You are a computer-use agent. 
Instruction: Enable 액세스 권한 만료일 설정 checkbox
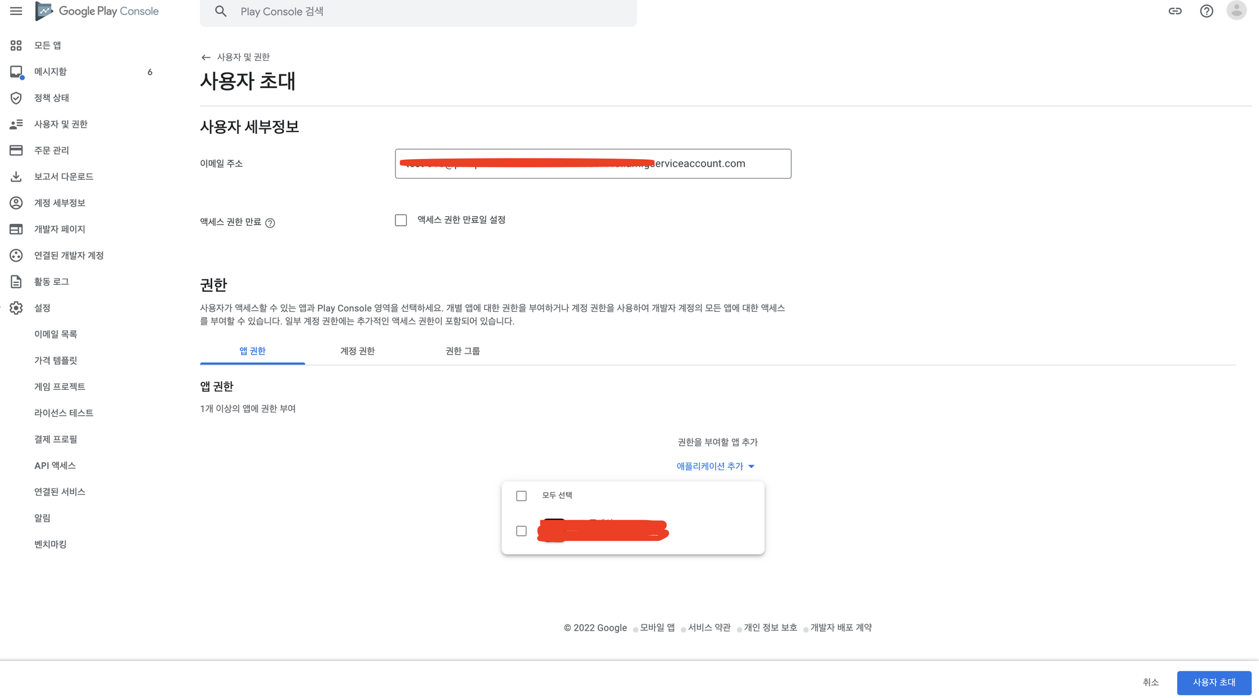pyautogui.click(x=401, y=220)
